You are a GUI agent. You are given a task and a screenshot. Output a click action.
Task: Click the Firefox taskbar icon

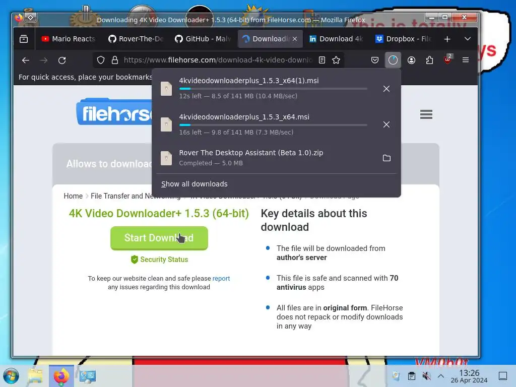(61, 376)
